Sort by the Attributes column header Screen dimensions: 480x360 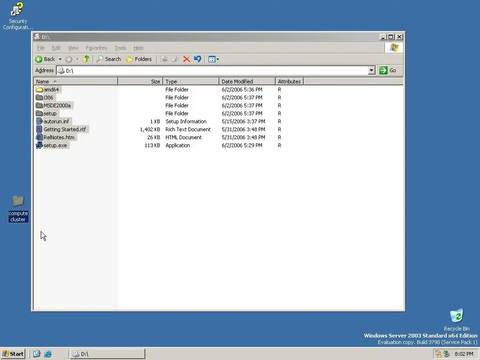(289, 82)
